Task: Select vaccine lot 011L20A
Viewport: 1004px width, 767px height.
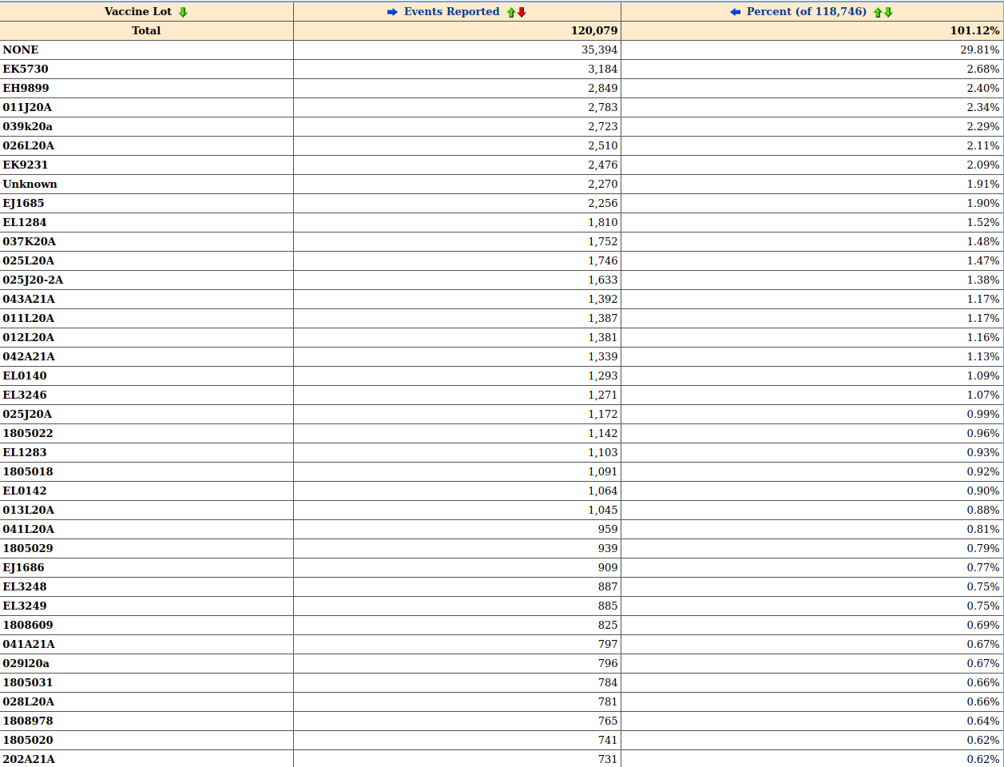Action: [29, 318]
